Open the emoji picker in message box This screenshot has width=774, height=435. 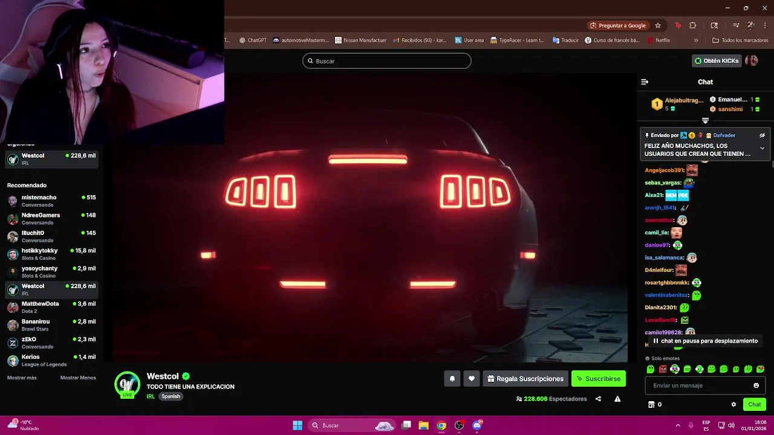pos(756,385)
